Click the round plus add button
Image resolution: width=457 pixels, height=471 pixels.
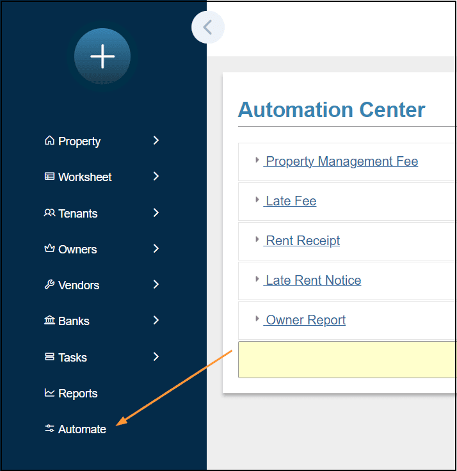coord(102,56)
